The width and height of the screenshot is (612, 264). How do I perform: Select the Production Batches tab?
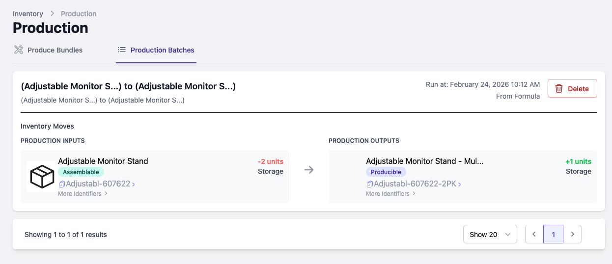click(162, 50)
